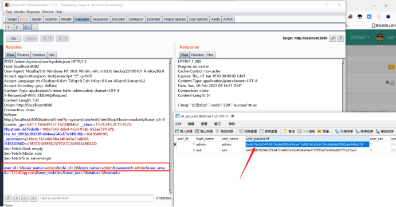The height and width of the screenshot is (207, 396).
Task: Open the 窗口 menu in Navicat
Action: pos(217,124)
